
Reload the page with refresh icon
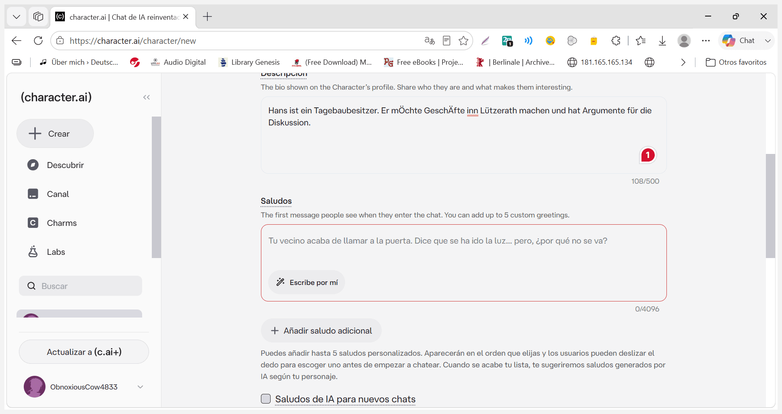coord(38,41)
